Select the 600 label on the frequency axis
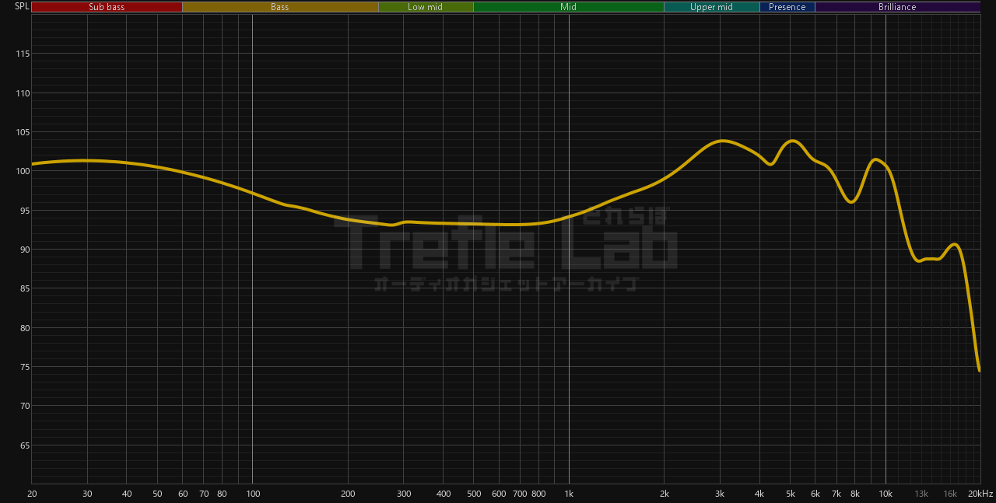 [499, 494]
